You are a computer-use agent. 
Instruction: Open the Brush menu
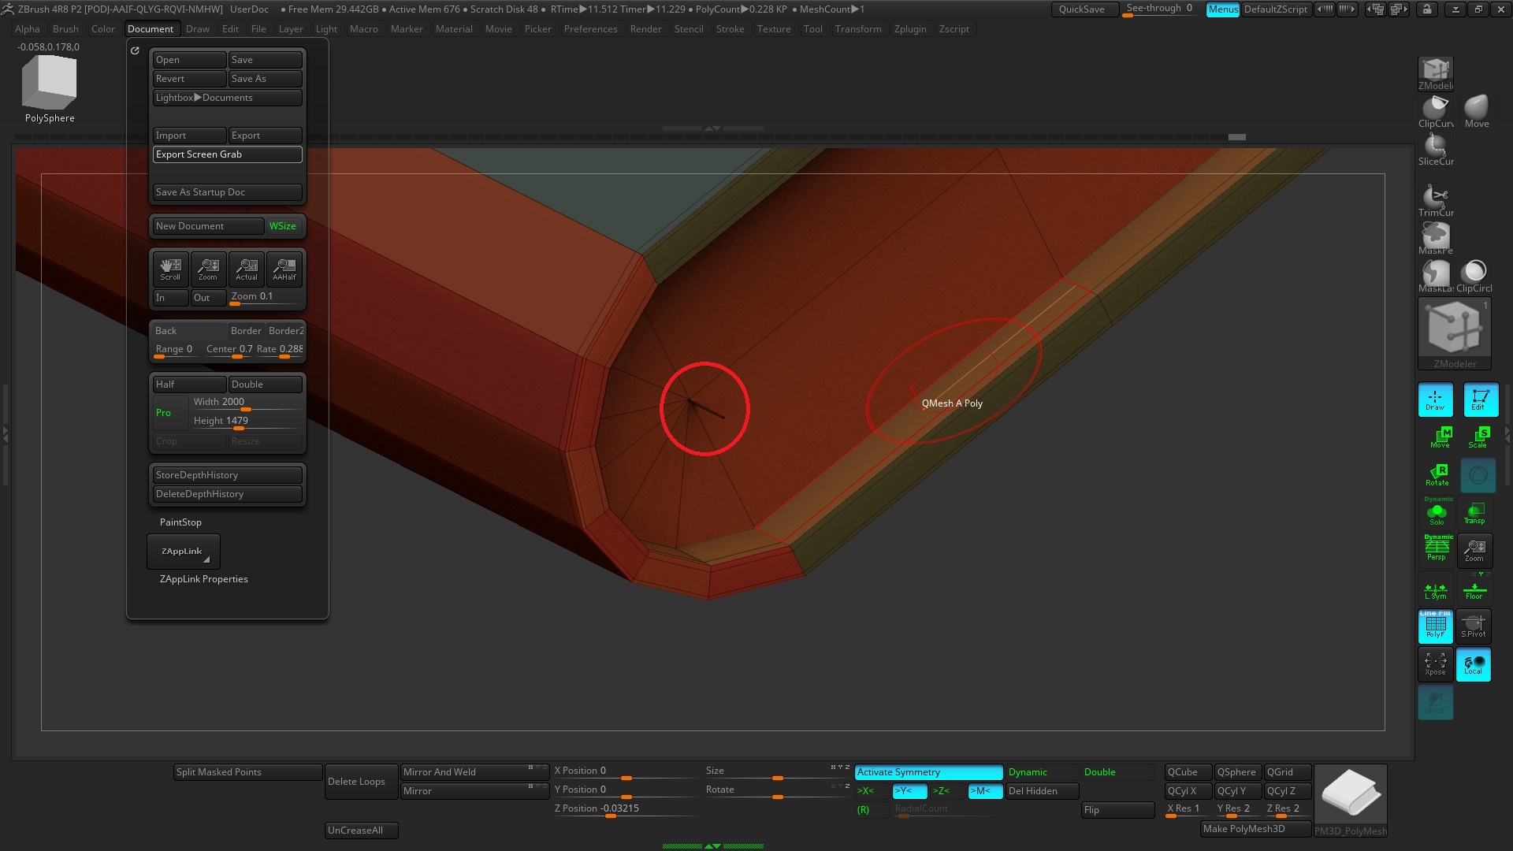[65, 29]
